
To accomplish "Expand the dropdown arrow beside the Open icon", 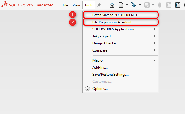I will [x=140, y=5].
